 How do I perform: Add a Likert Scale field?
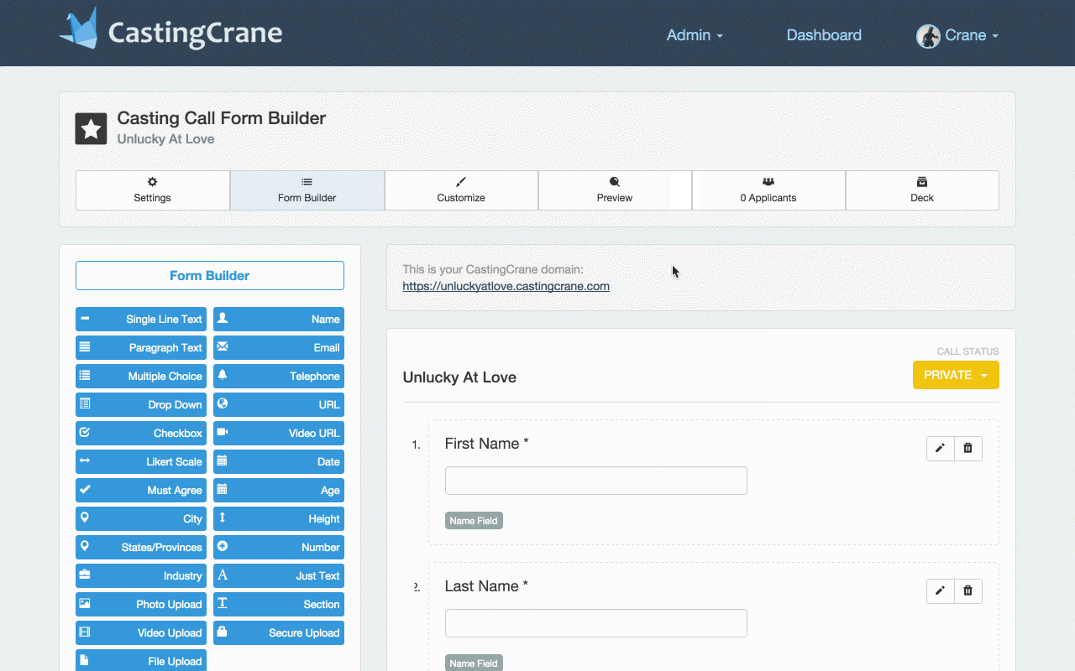[140, 461]
